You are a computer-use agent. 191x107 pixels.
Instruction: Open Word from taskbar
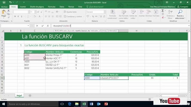(x=91, y=104)
